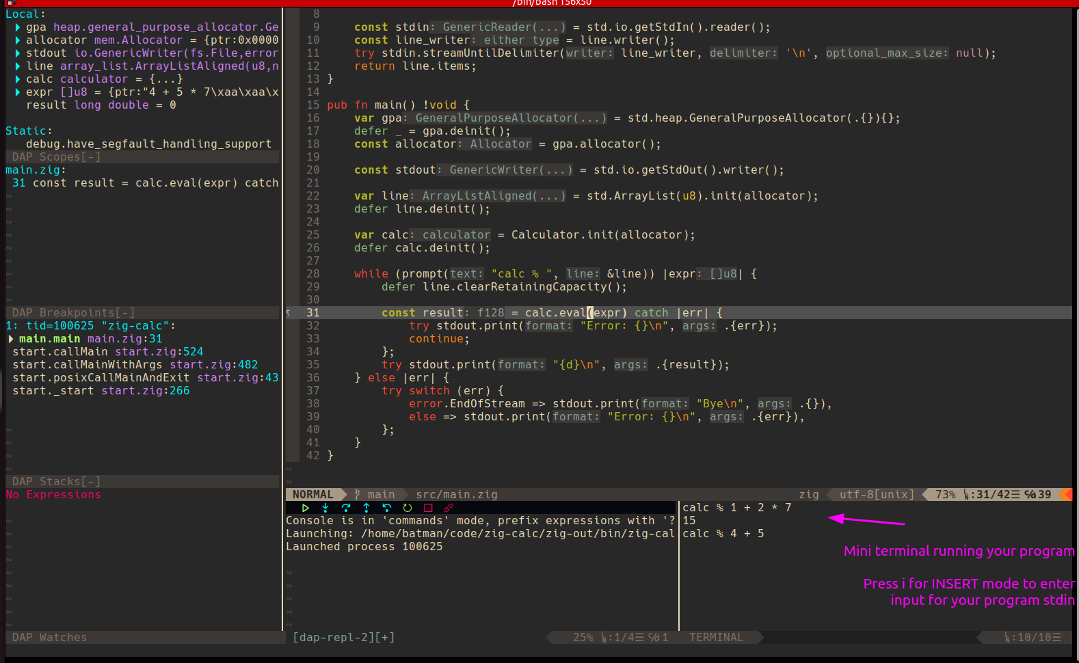This screenshot has width=1079, height=663.
Task: Click the DAP restart/run last icon
Action: (x=408, y=508)
